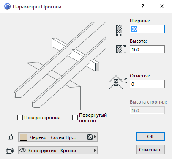Click the Отметка input field
Image resolution: width=172 pixels, height=159 pixels.
click(147, 84)
